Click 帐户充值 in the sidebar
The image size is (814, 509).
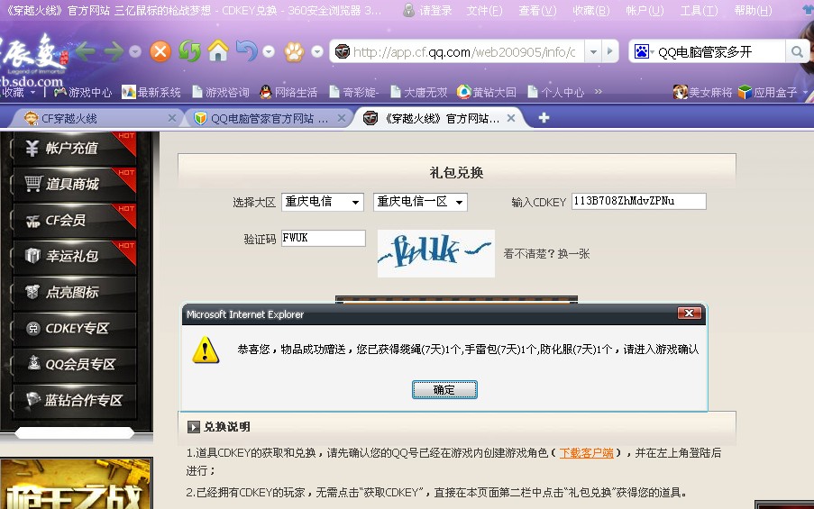pos(74,149)
